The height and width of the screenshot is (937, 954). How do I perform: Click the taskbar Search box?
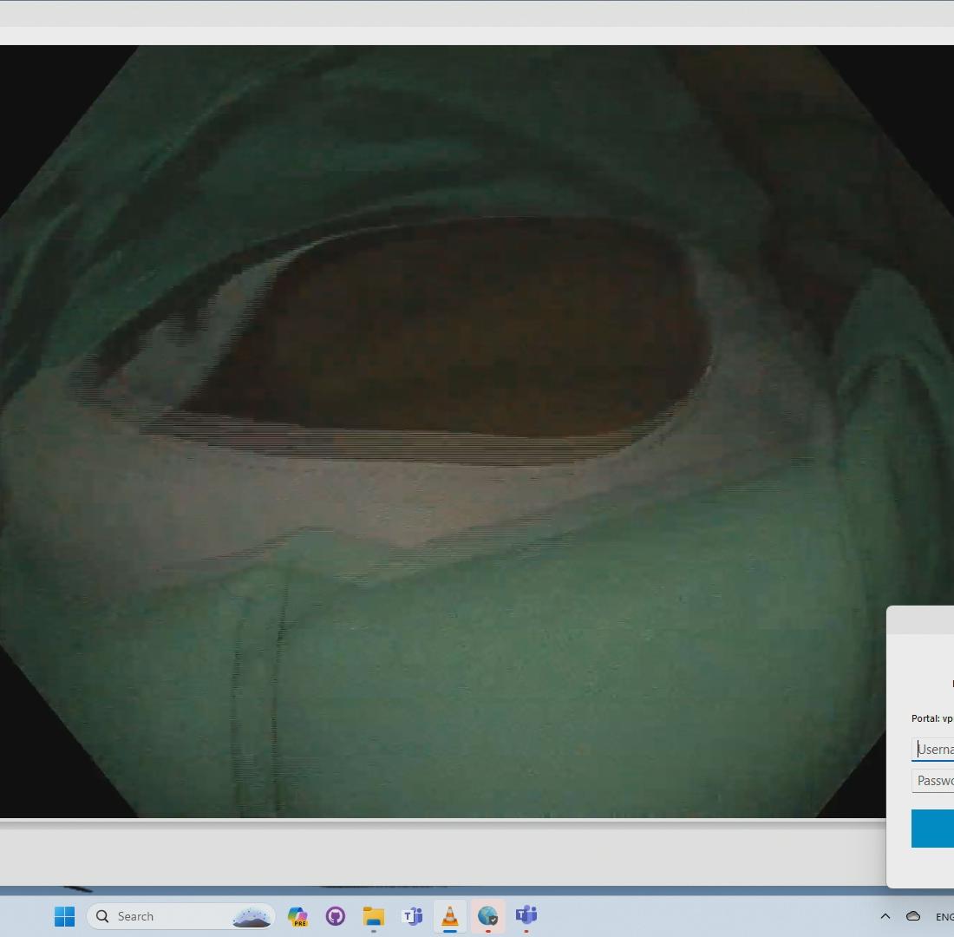[180, 916]
